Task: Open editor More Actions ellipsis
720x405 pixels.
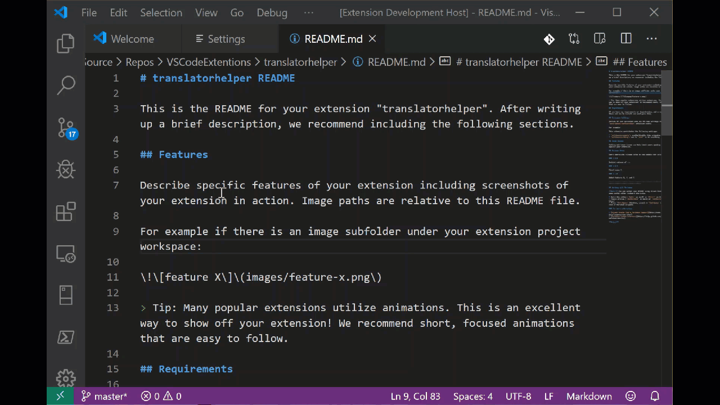Action: click(651, 39)
